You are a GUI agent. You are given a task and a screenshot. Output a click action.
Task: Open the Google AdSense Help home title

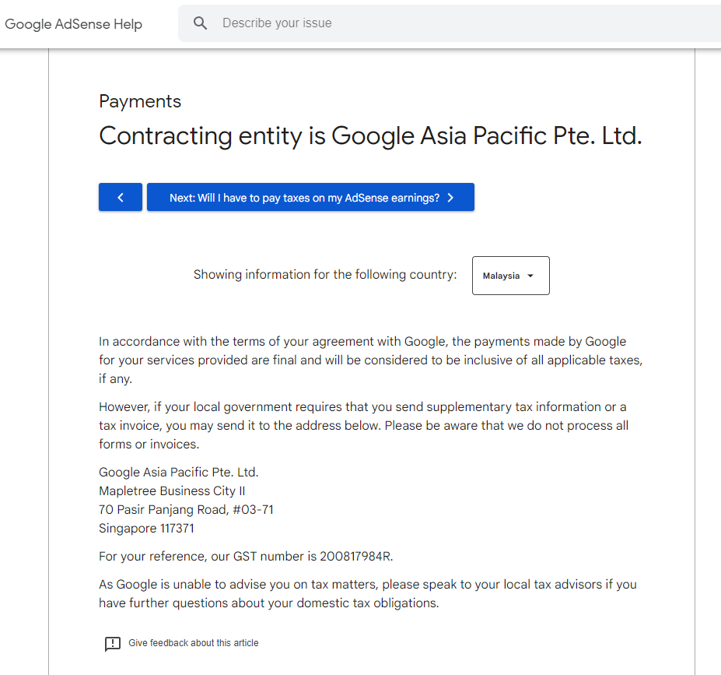pyautogui.click(x=74, y=24)
